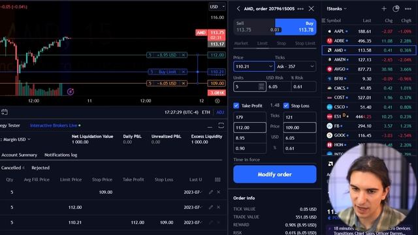Click the CSCO symbol logo
Screen dimensions: 418x235
[329, 107]
